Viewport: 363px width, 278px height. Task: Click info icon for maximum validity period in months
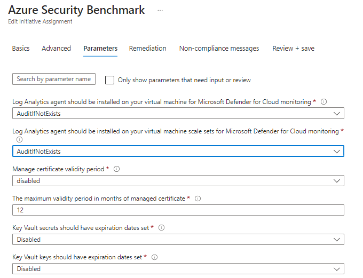tap(198, 198)
